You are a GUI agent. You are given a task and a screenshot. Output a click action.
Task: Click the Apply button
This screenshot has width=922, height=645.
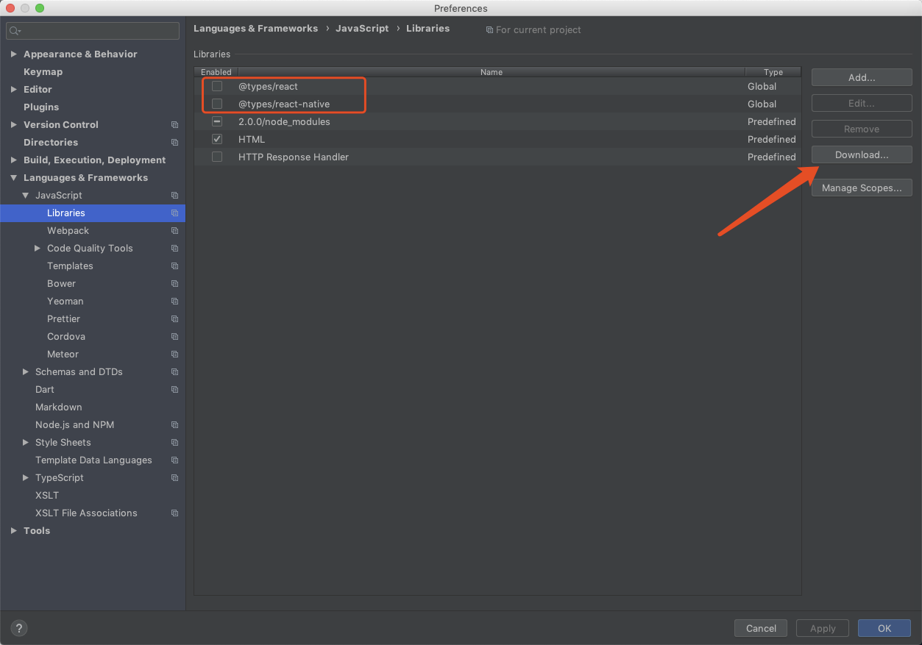click(x=823, y=628)
